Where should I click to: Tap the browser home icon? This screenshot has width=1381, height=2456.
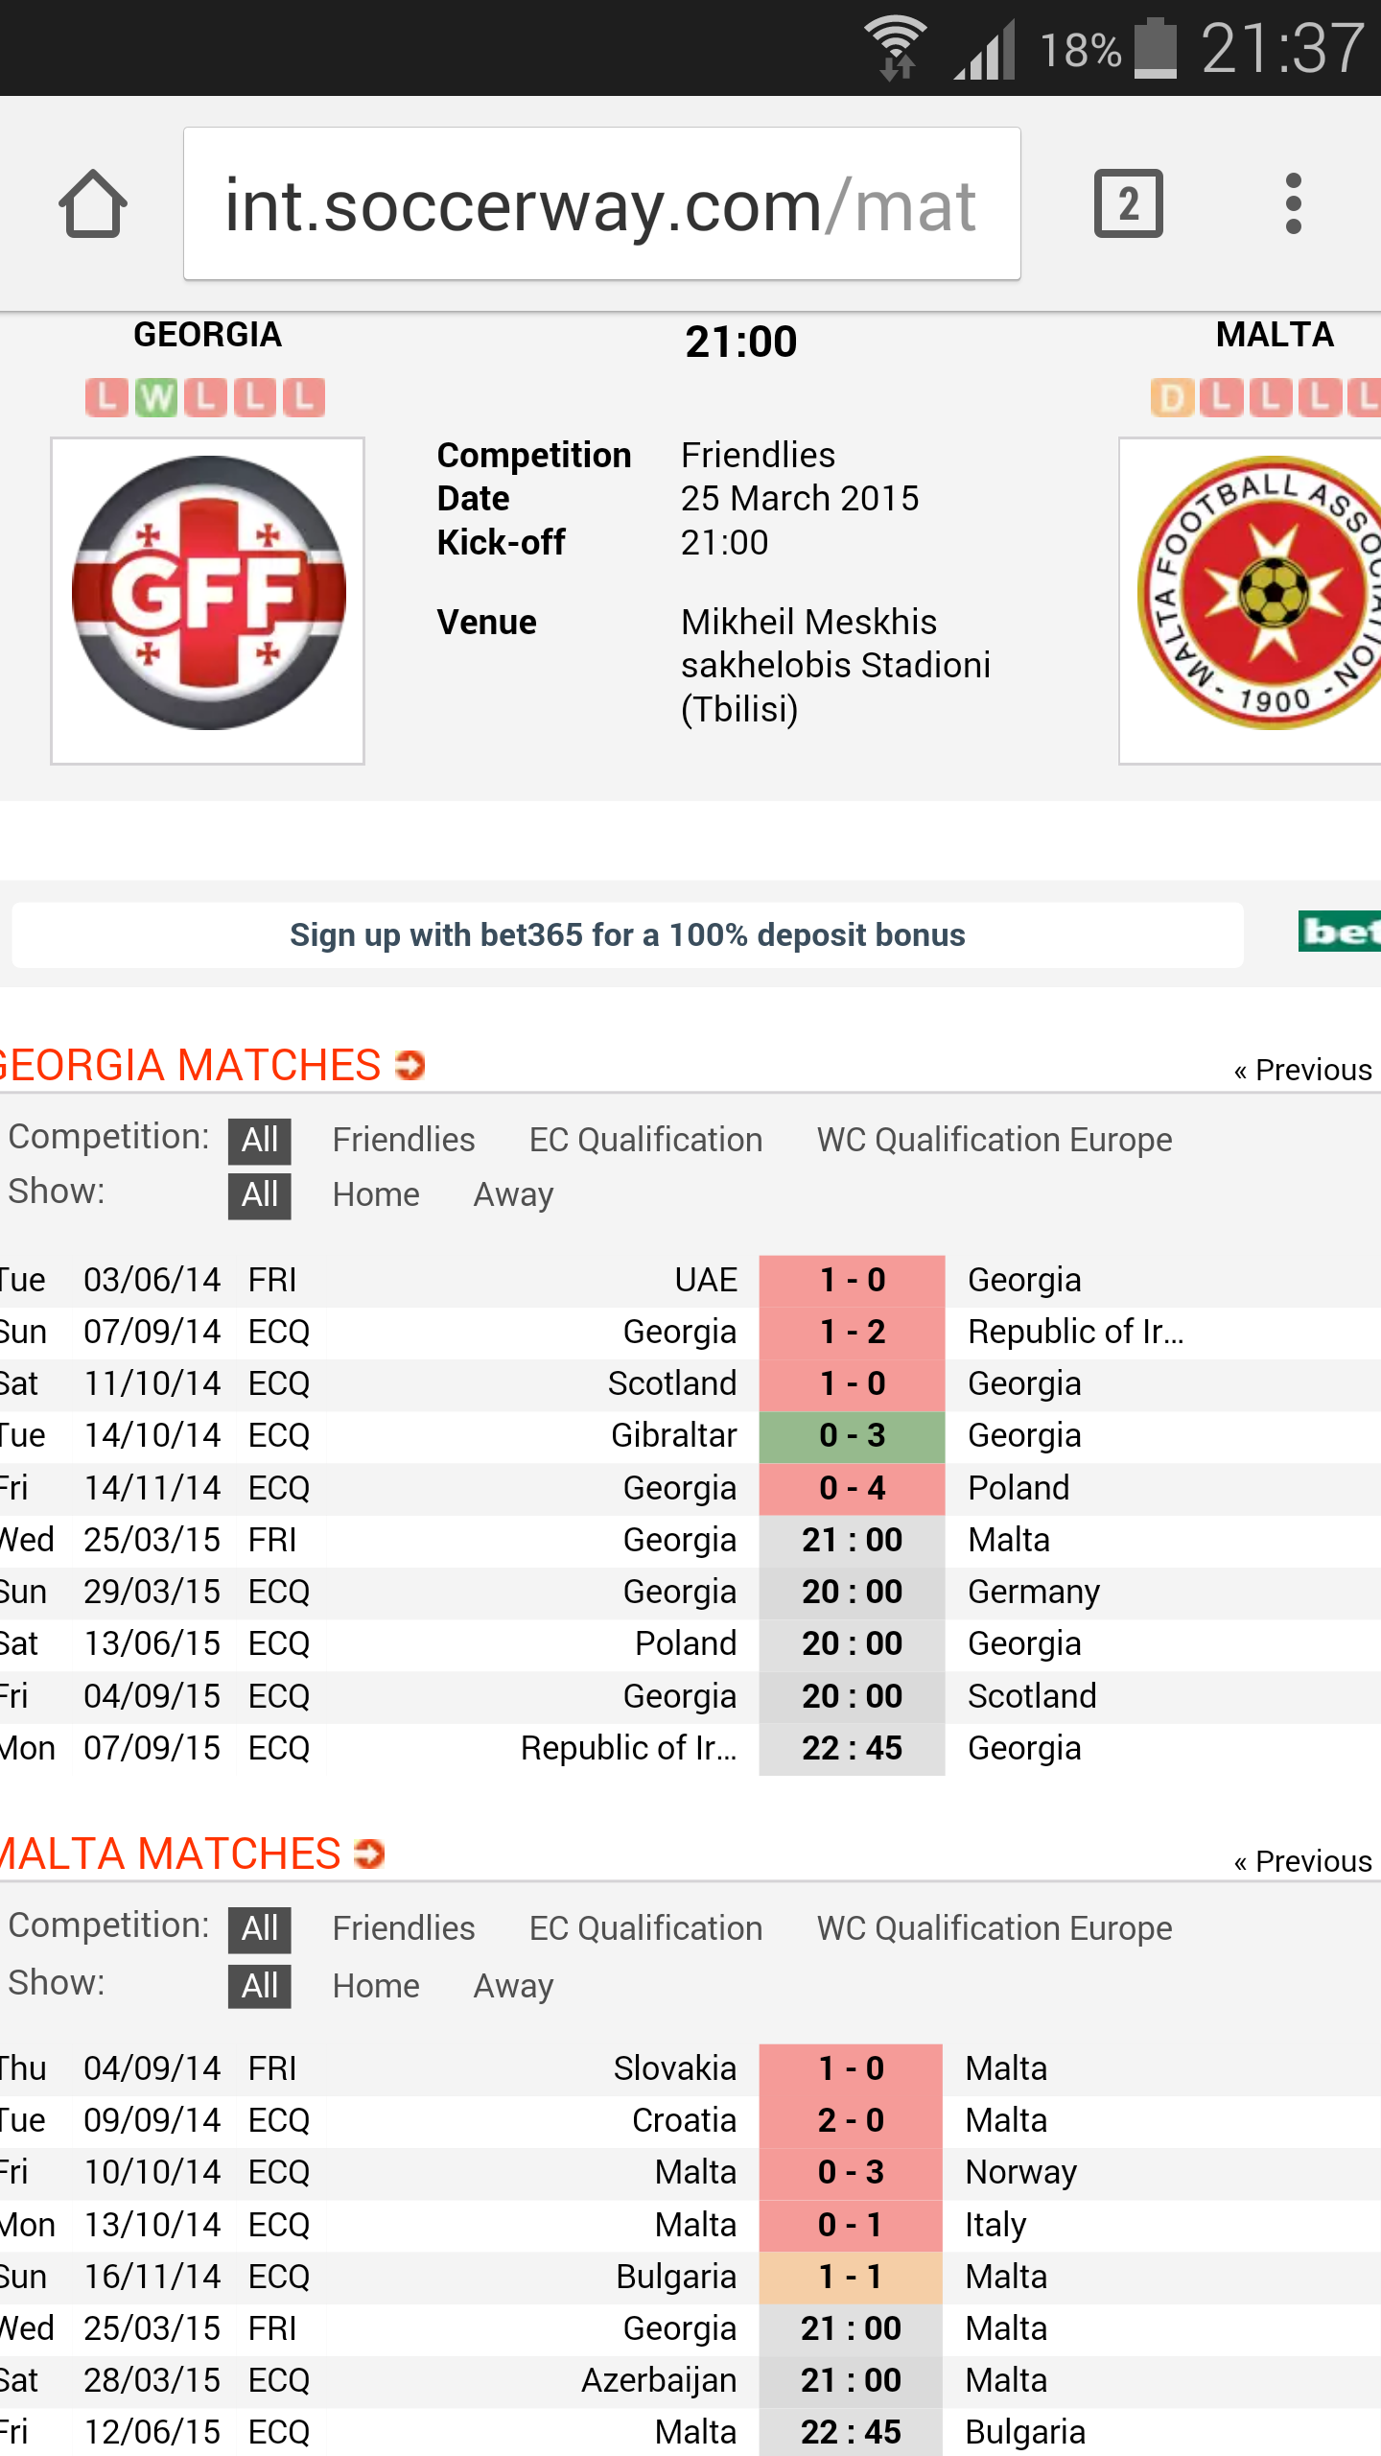tap(93, 204)
